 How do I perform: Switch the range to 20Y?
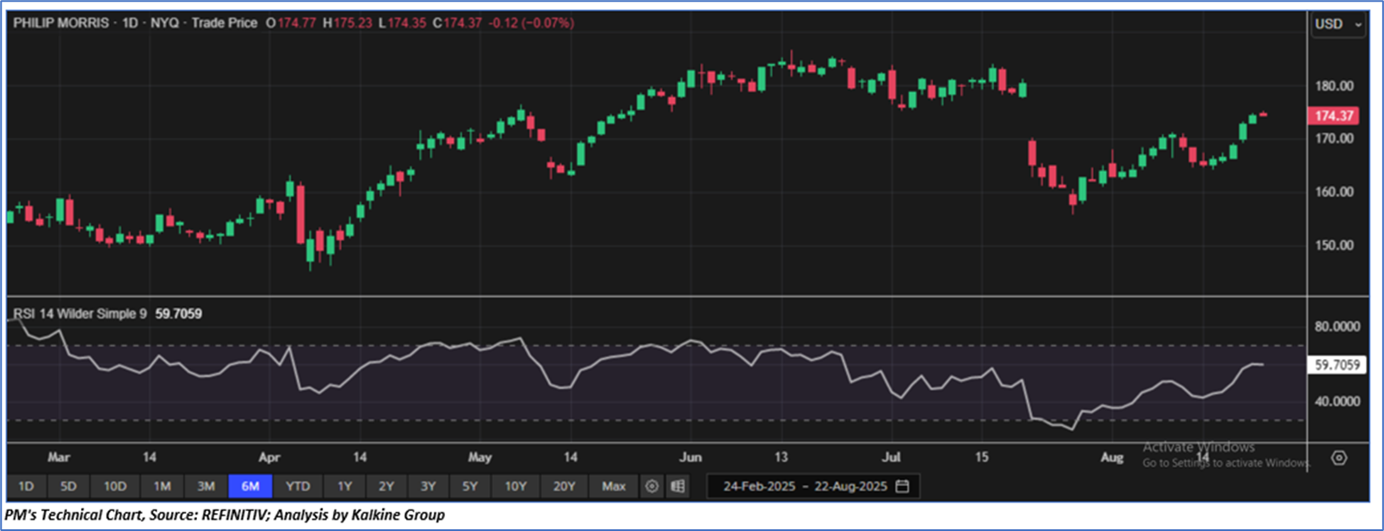564,486
